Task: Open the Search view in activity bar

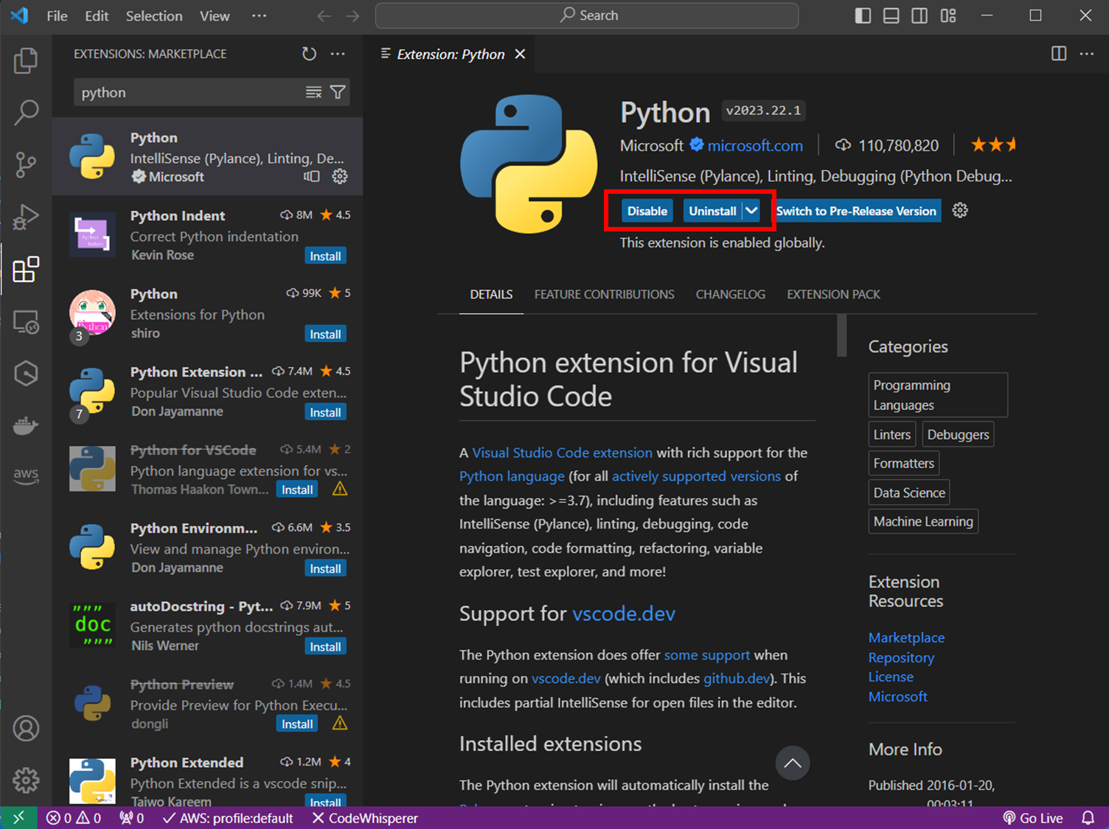Action: 26,113
